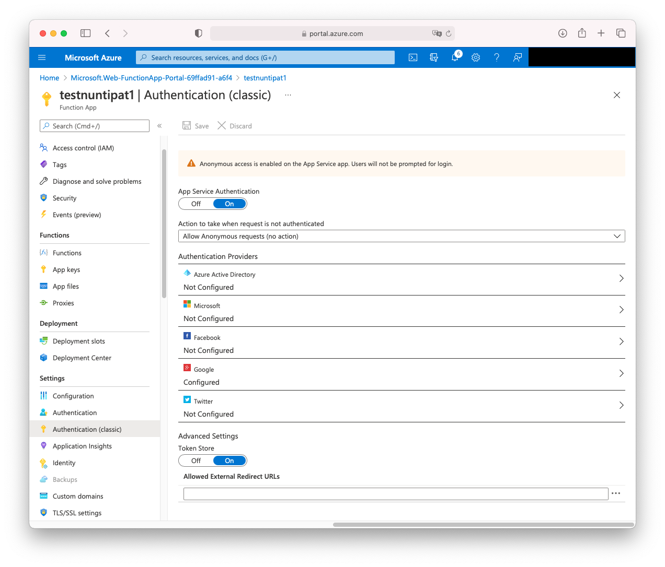Click the Security shield icon in sidebar
Viewport: 665px width, 567px height.
click(x=44, y=198)
